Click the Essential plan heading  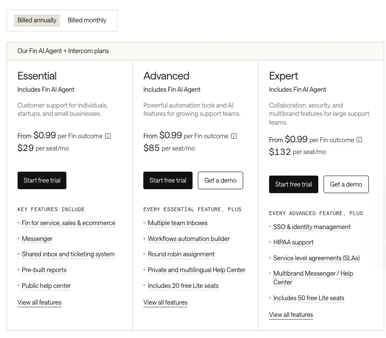[37, 76]
